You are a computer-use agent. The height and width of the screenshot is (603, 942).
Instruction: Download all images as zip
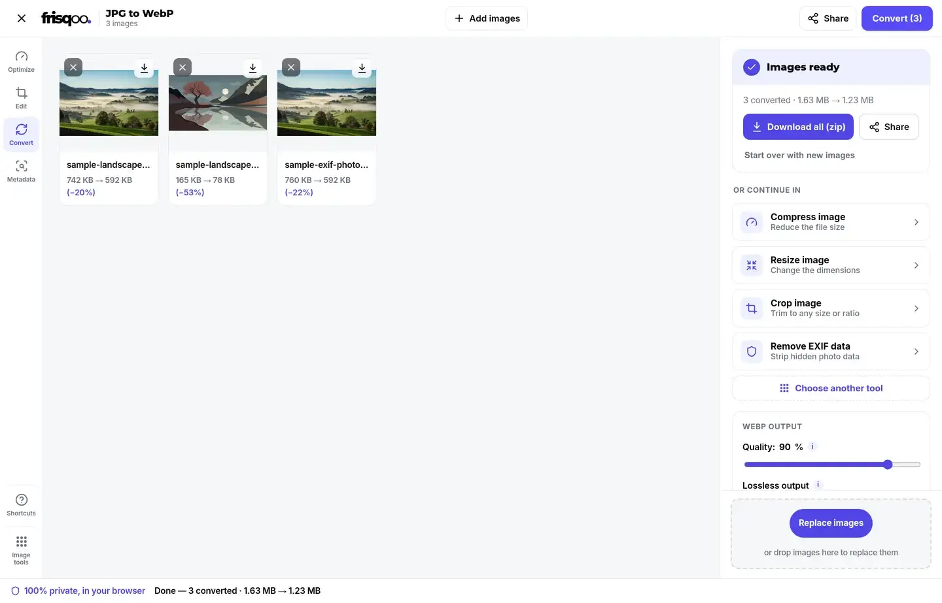[798, 127]
